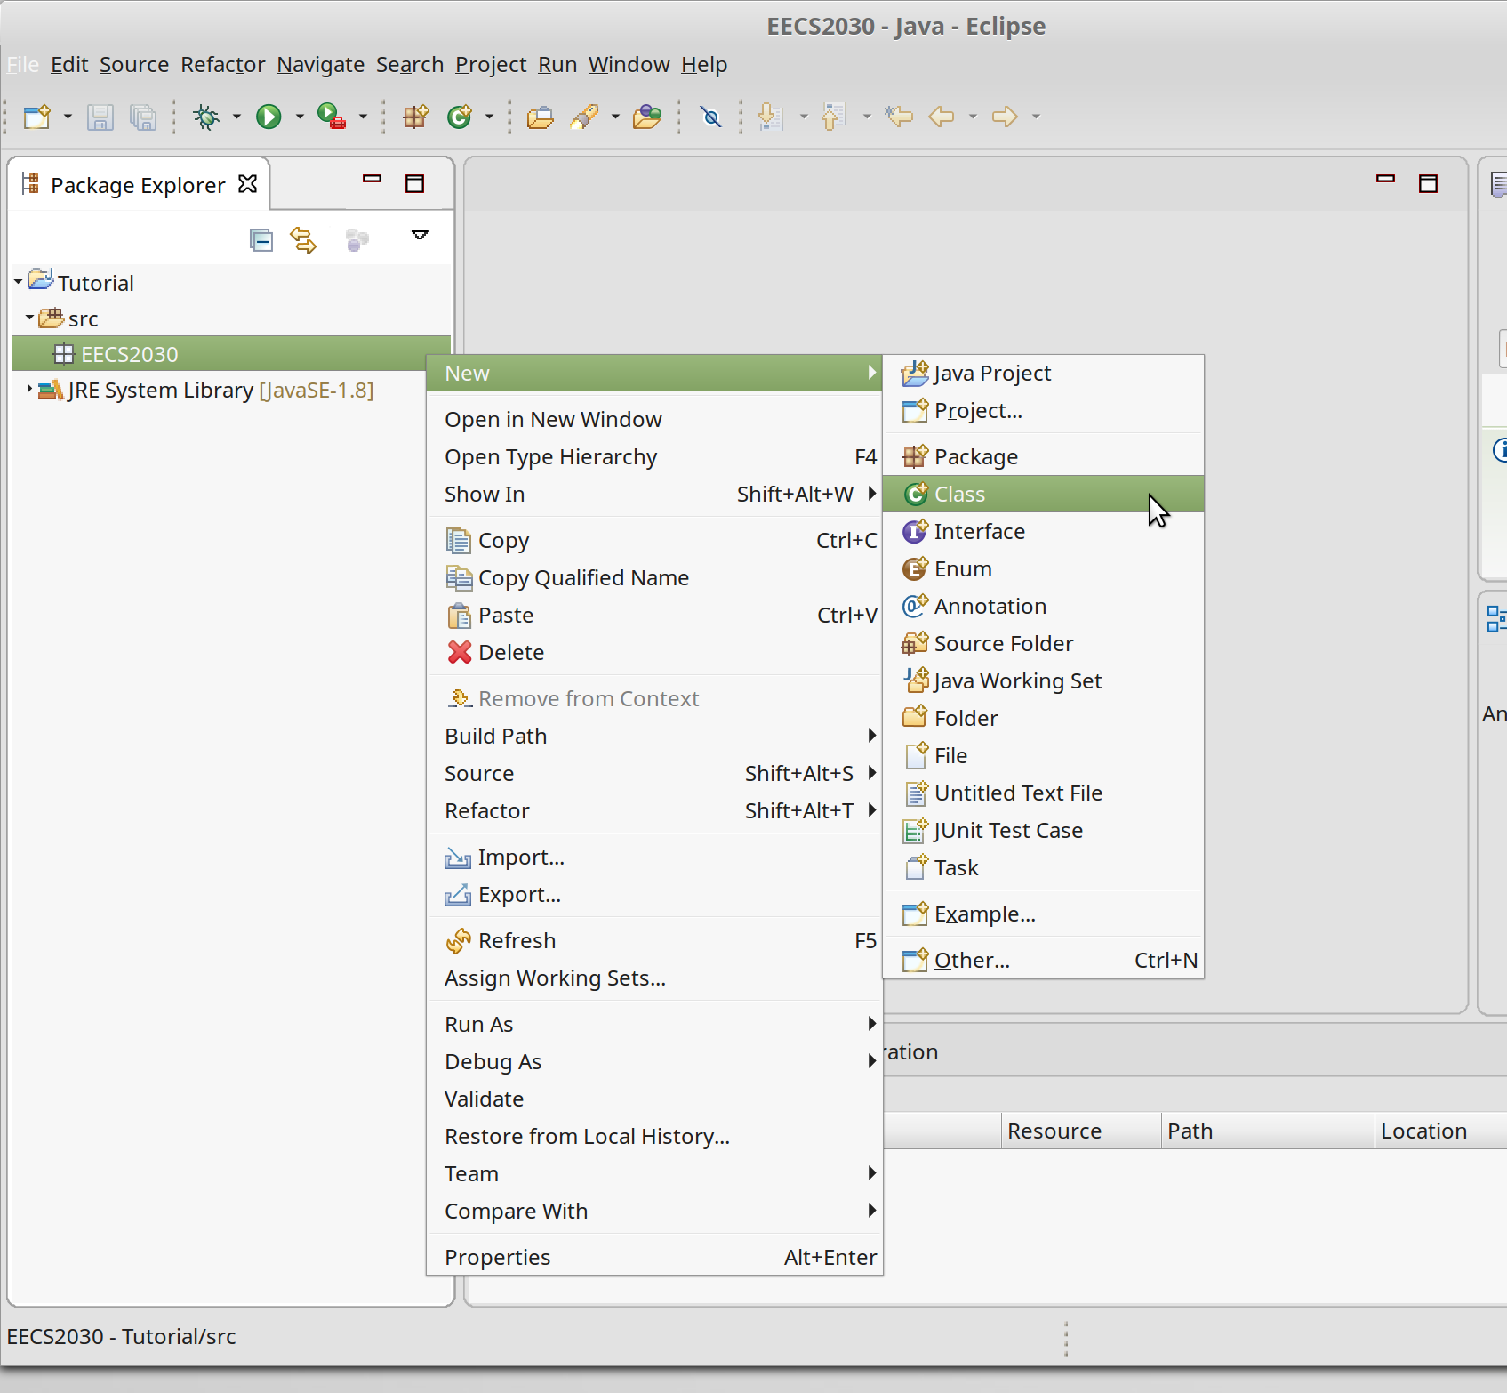Choose Source Folder from New submenu
Image resolution: width=1507 pixels, height=1393 pixels.
point(1044,643)
